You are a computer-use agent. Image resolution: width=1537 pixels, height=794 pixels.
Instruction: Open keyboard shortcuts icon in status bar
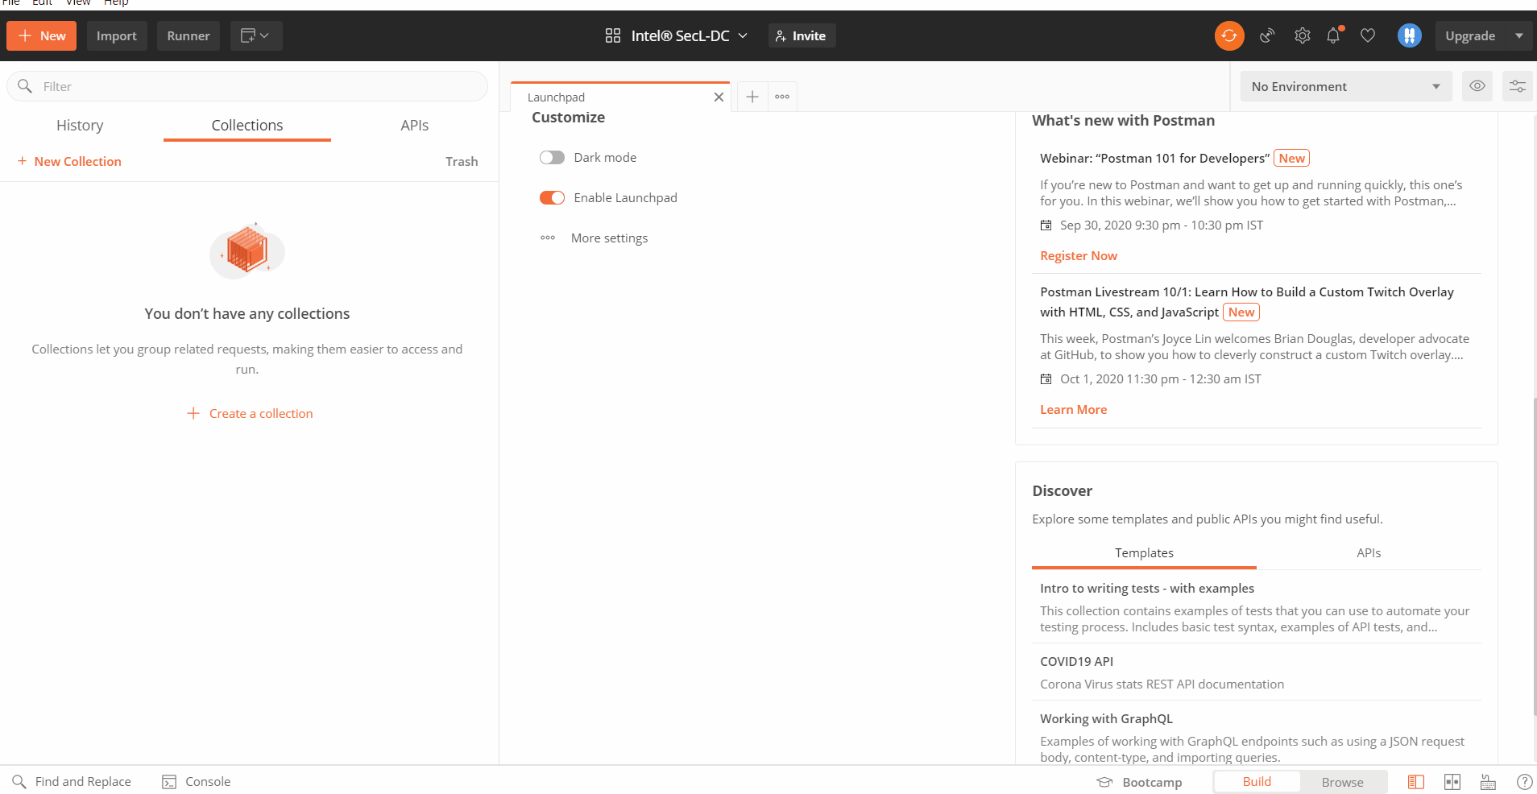point(1488,782)
